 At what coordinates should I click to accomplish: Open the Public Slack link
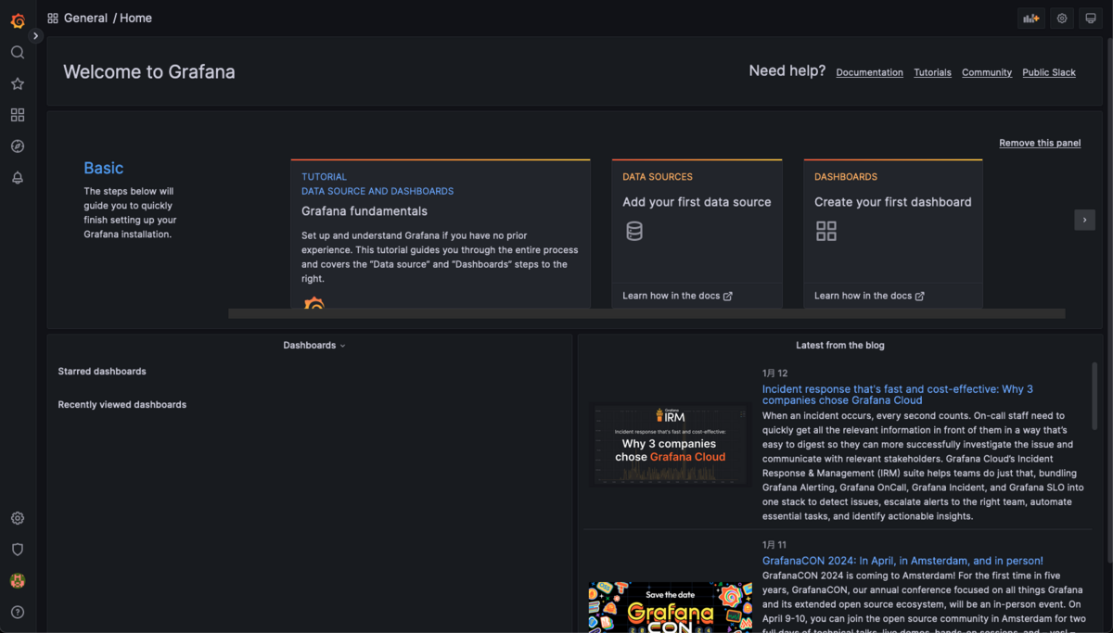(x=1049, y=72)
